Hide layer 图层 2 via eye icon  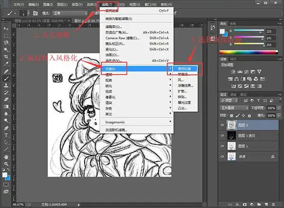[x=222, y=125]
